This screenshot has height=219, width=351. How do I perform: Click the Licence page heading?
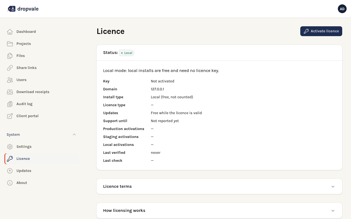(x=111, y=31)
